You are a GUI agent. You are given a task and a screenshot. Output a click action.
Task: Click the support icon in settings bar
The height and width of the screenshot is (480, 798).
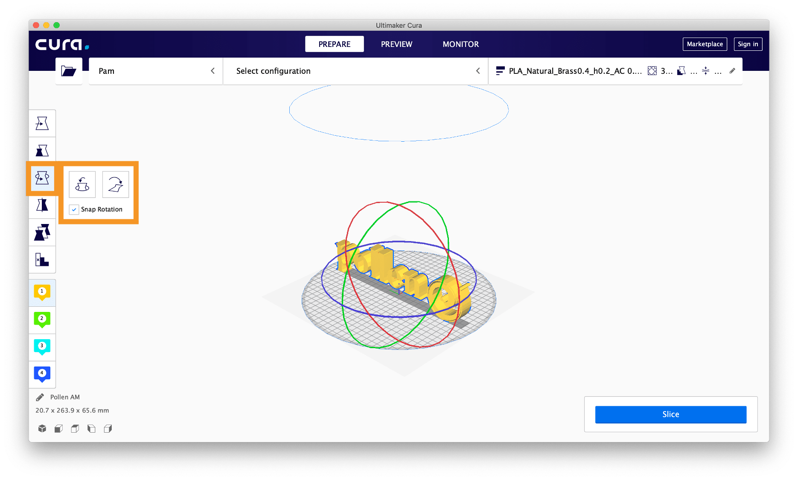[682, 71]
